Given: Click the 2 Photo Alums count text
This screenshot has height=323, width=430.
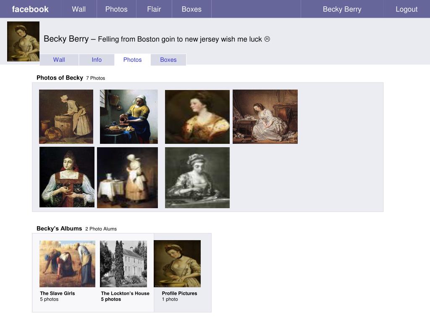Looking at the screenshot, I should tap(101, 229).
